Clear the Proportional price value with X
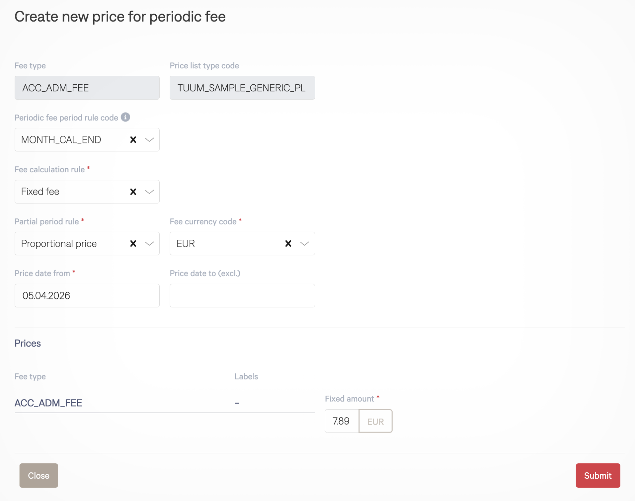The image size is (635, 501). point(133,244)
